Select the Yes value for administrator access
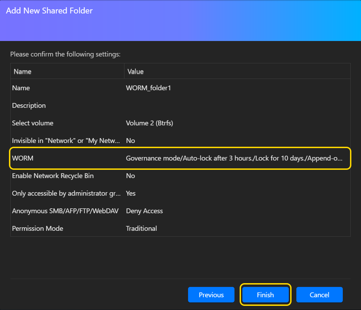 tap(131, 193)
